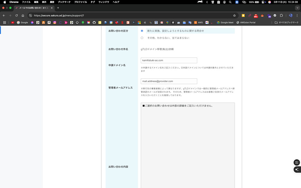This screenshot has height=188, width=301.
Task: Bookmark this page with the star icon
Action: [235, 16]
